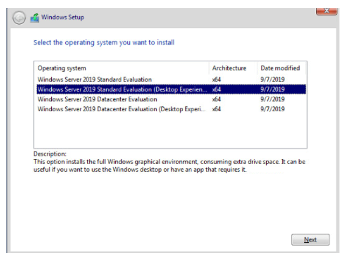Click the 'Description:' label
Viewport: 347px width, 260px height.
(x=50, y=154)
